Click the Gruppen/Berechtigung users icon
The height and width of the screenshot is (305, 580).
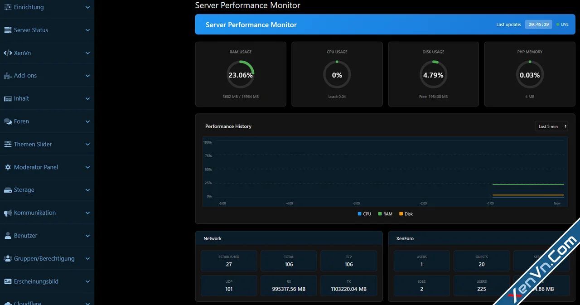8,258
